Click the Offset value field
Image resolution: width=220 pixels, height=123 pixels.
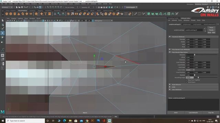(190, 57)
